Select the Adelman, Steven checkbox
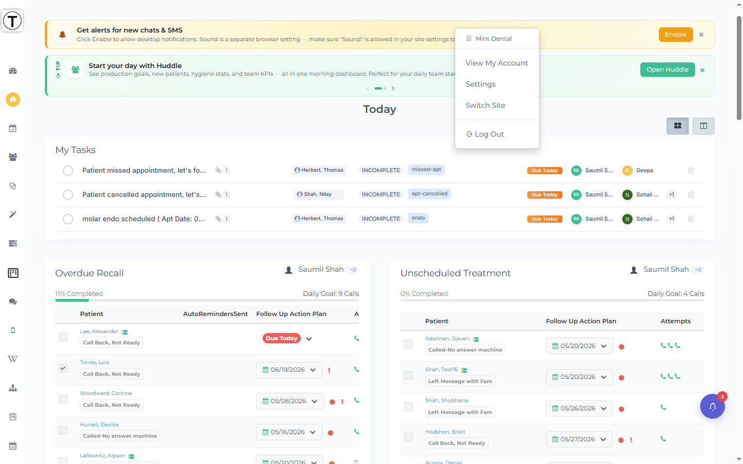 [409, 344]
